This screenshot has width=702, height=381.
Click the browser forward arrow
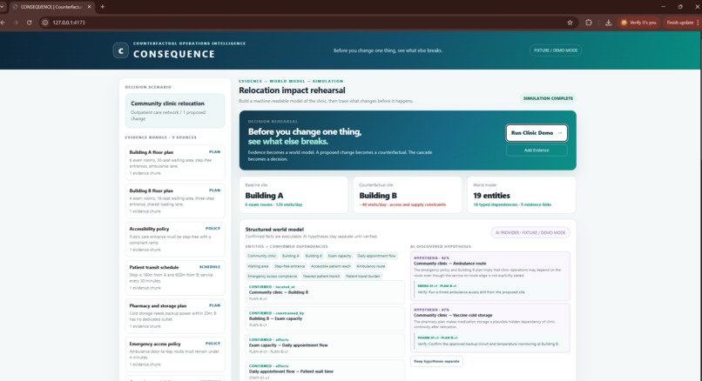(x=17, y=23)
